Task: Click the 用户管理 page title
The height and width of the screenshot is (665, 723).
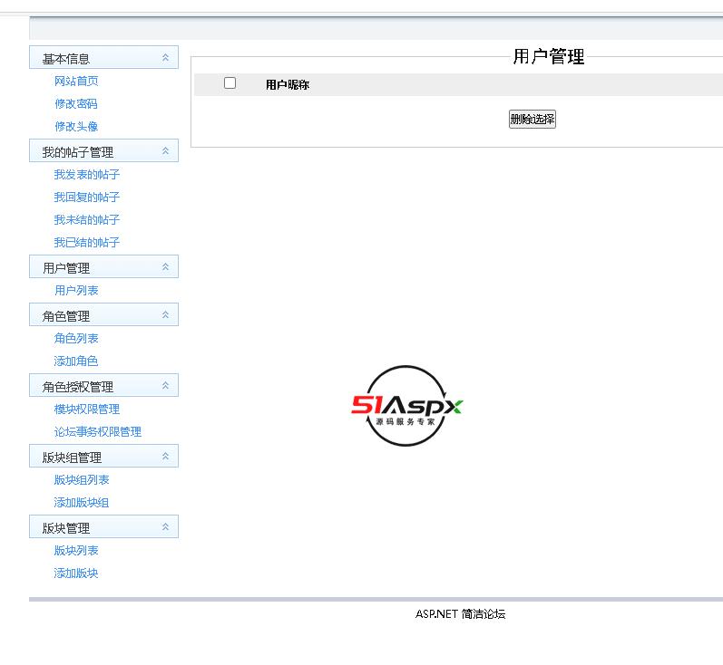Action: [549, 57]
